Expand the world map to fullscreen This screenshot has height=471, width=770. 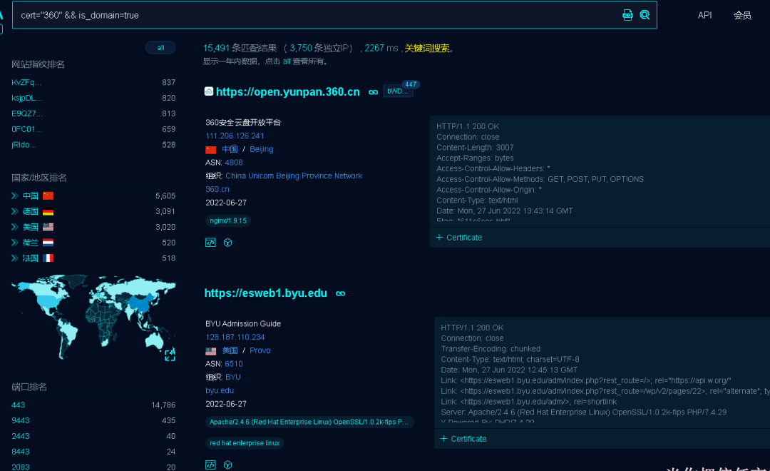[x=170, y=355]
